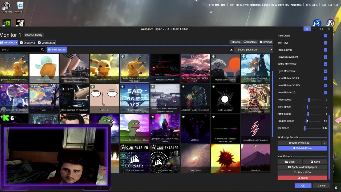Reset wallpaper properties with red button

[x=302, y=178]
